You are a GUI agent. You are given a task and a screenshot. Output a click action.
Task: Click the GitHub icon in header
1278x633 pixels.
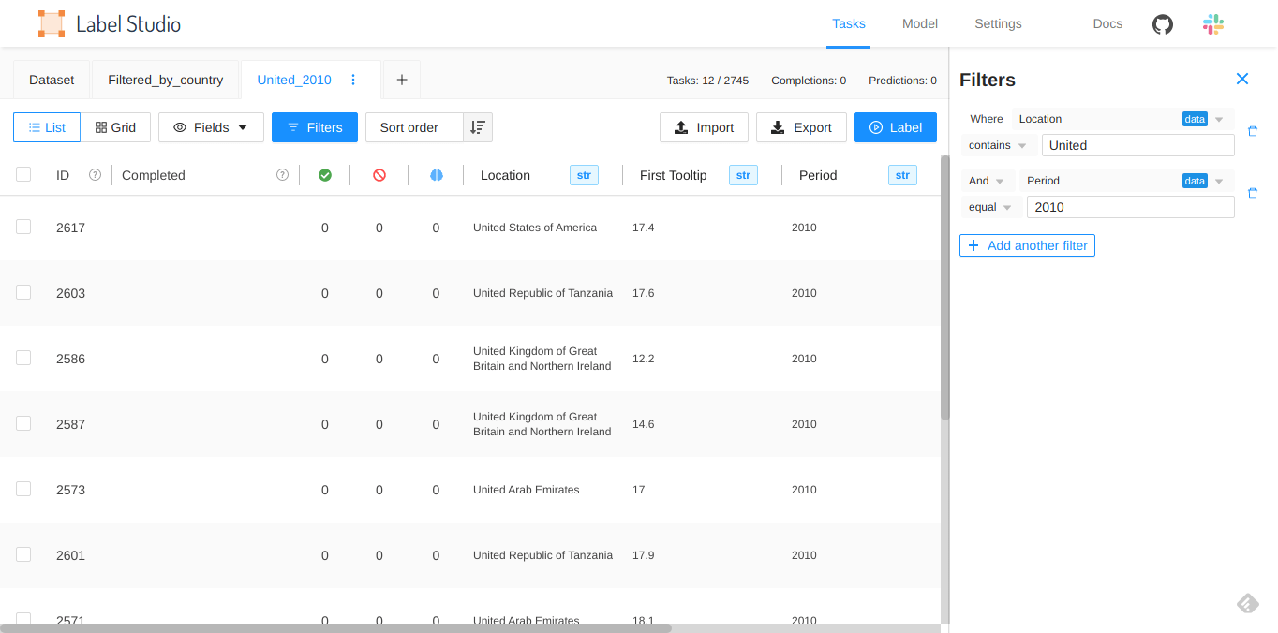point(1162,24)
